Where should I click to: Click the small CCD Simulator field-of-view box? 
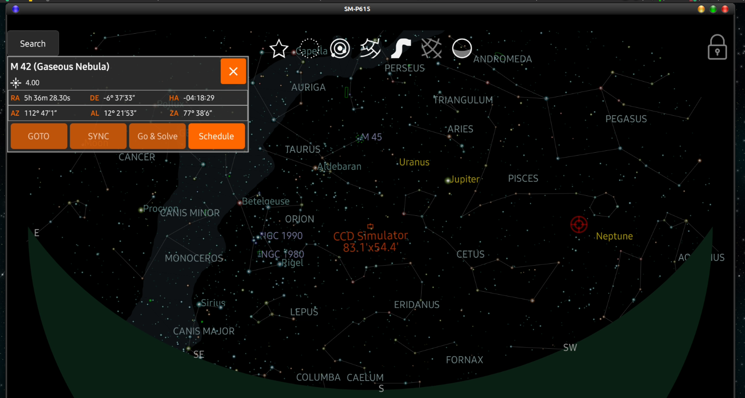pyautogui.click(x=370, y=226)
